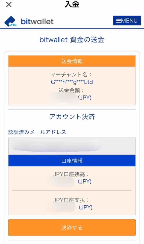Tap the 口座情報 blue header
The height and width of the screenshot is (244, 144).
(x=72, y=160)
